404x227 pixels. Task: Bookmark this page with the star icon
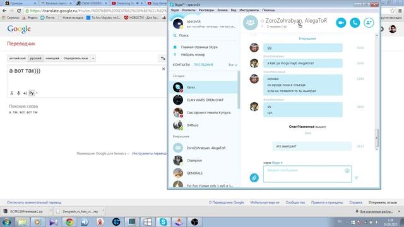(393, 11)
